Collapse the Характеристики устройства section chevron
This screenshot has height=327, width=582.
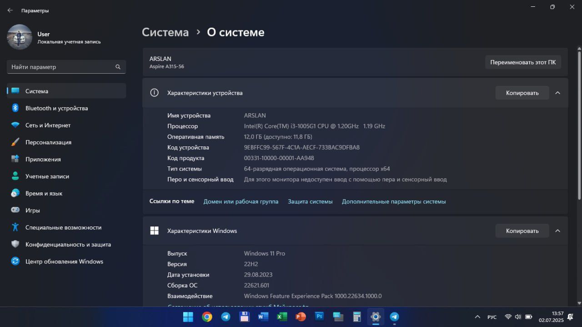point(557,93)
